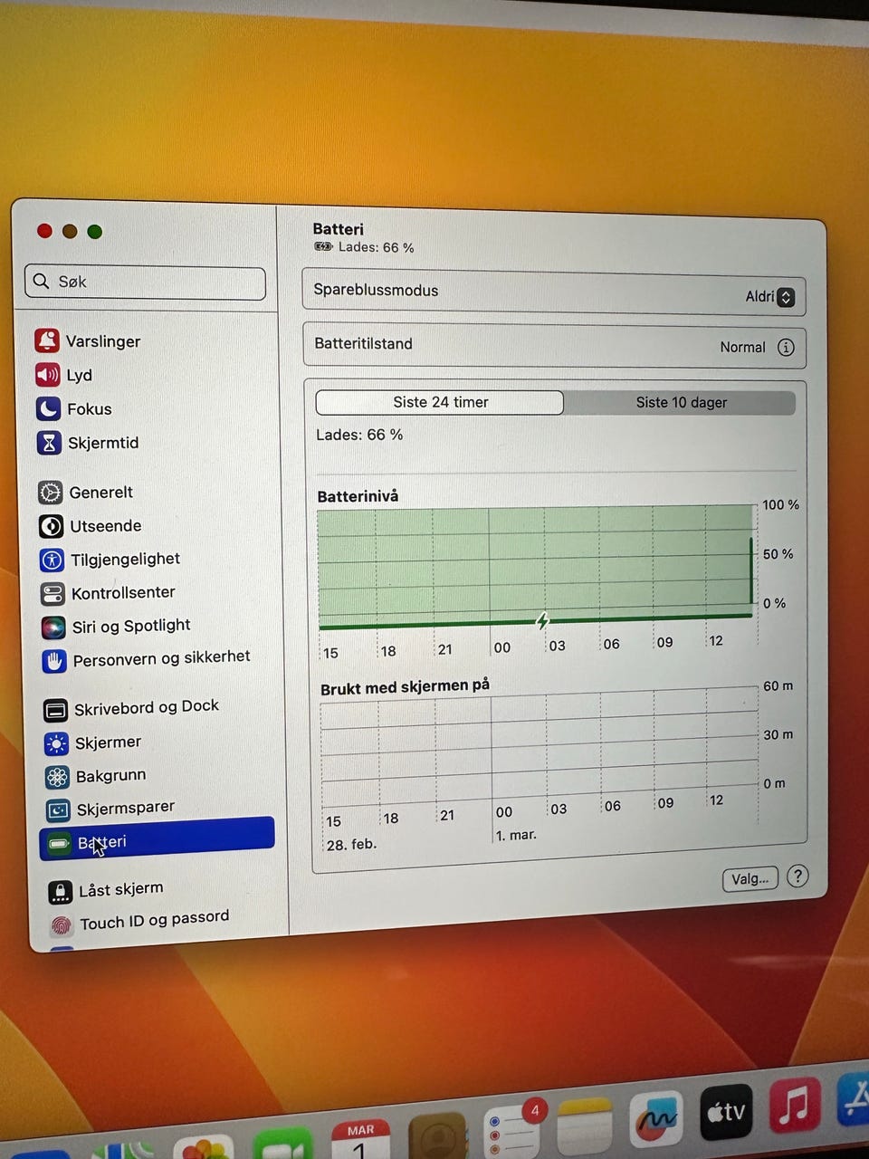Select Siri og Spotlight icon
This screenshot has height=1159, width=869.
(x=53, y=627)
